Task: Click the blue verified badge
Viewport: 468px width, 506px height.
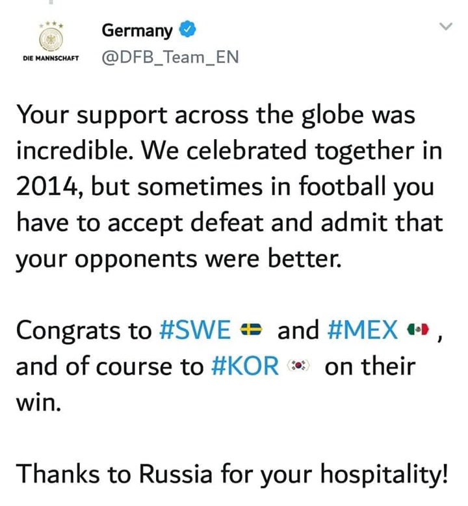Action: (x=187, y=29)
